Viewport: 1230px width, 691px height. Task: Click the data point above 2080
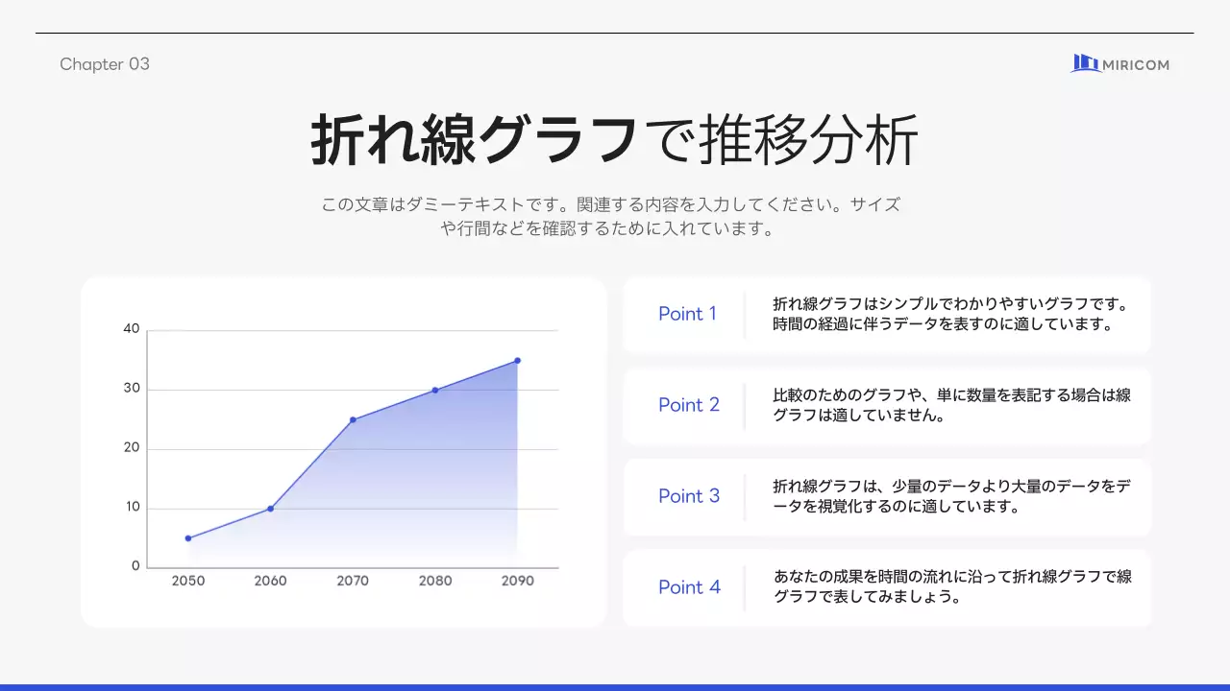435,390
